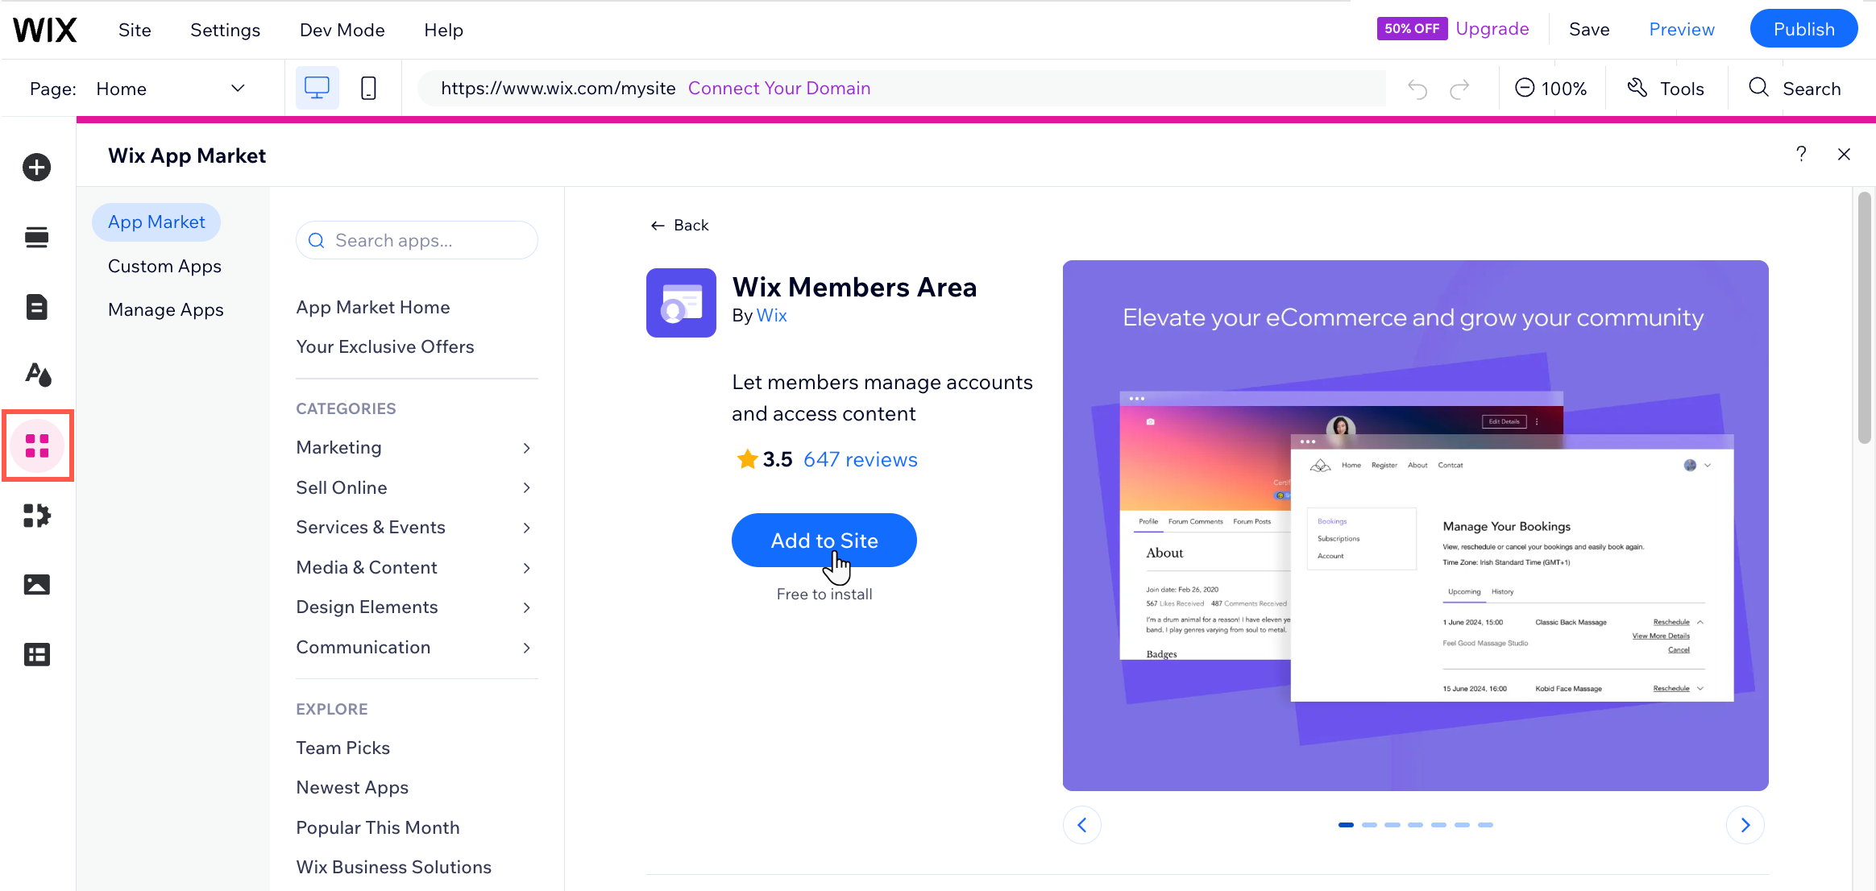Click the Media panel icon in sidebar
Viewport: 1876px width, 891px height.
point(35,585)
